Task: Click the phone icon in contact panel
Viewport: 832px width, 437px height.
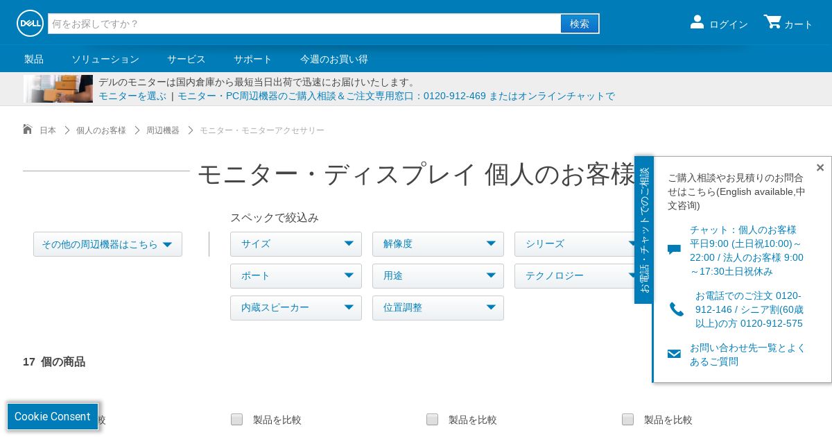Action: (677, 309)
